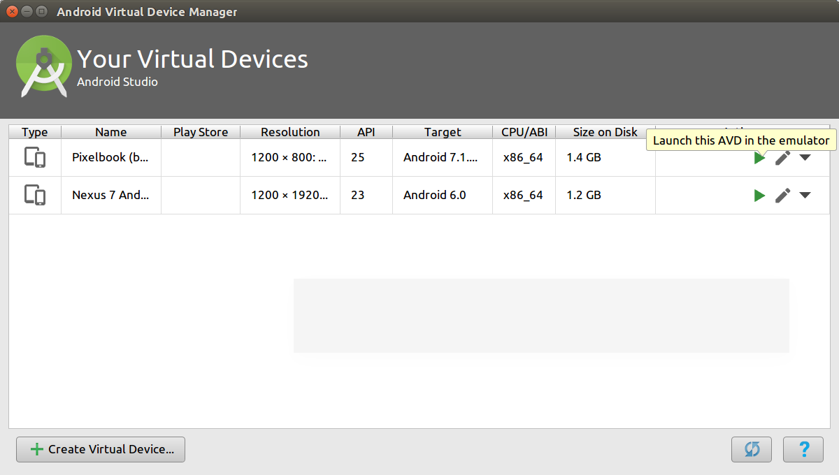Open the Nexus 7 row's more actions arrow
The height and width of the screenshot is (475, 839).
click(x=805, y=196)
